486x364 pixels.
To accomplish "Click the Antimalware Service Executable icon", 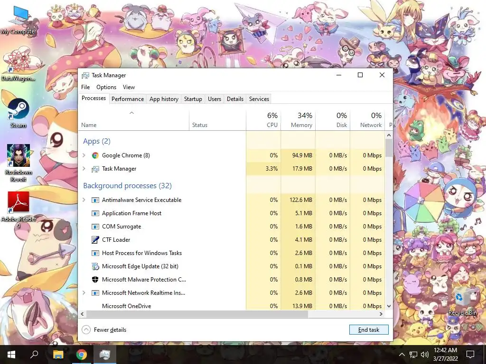I will coord(95,200).
